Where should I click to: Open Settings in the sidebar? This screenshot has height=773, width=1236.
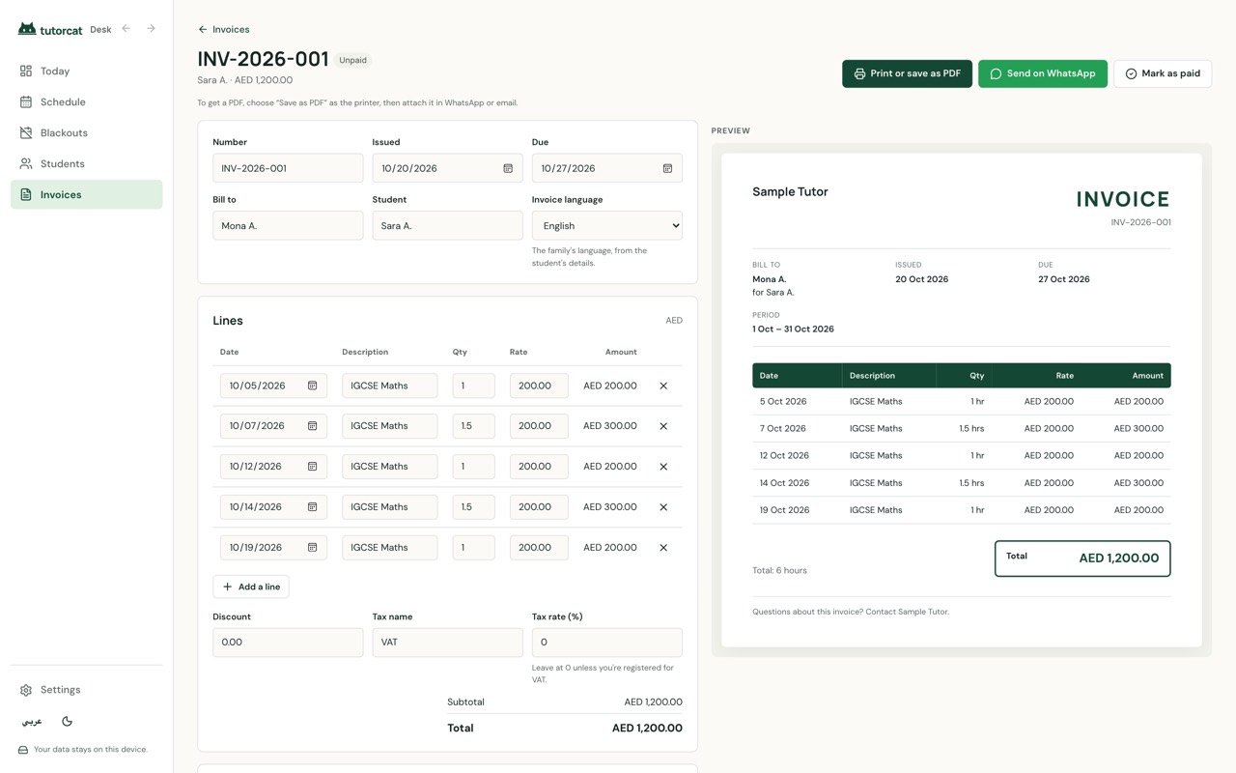(87, 690)
